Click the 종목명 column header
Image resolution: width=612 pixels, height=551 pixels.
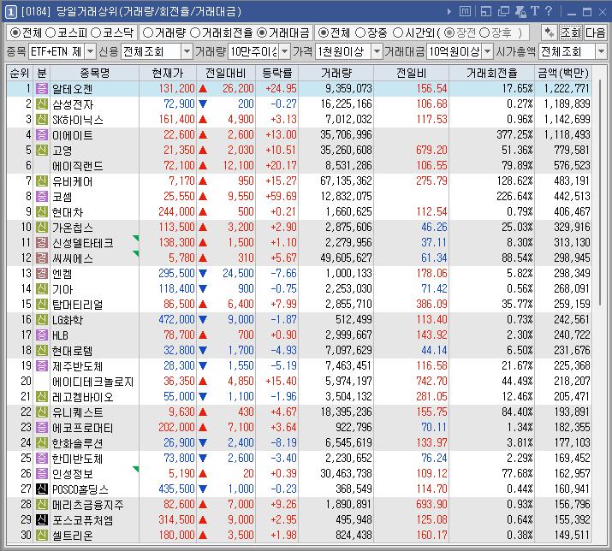click(x=94, y=73)
